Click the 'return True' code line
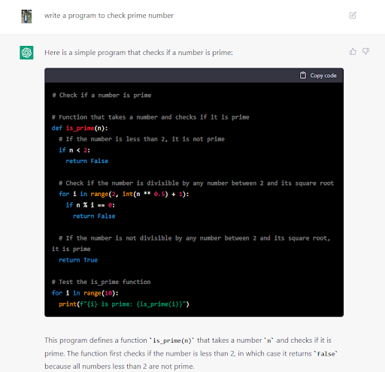Viewport: 385px width, 372px height. pos(78,260)
